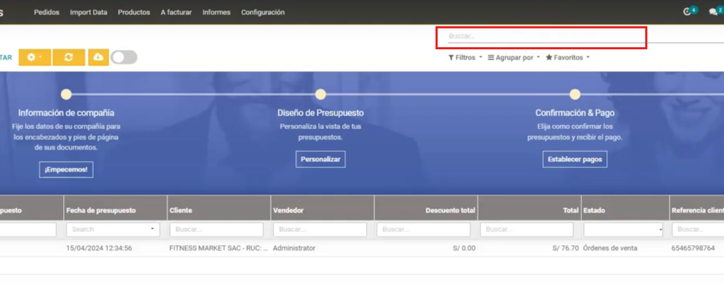
Task: Open the Informes menu
Action: [216, 12]
